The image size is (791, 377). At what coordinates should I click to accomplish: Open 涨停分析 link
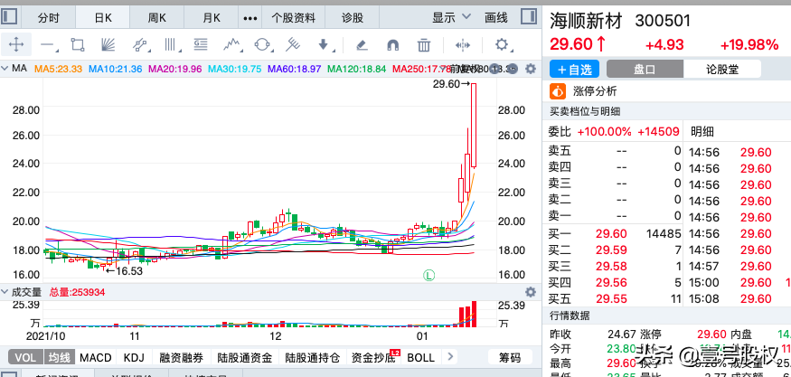tap(594, 92)
